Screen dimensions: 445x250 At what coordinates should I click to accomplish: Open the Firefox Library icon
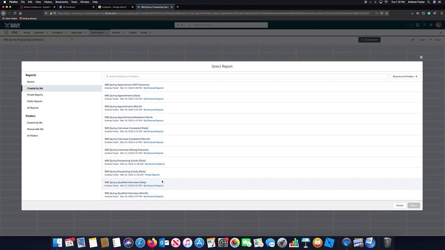click(x=418, y=13)
